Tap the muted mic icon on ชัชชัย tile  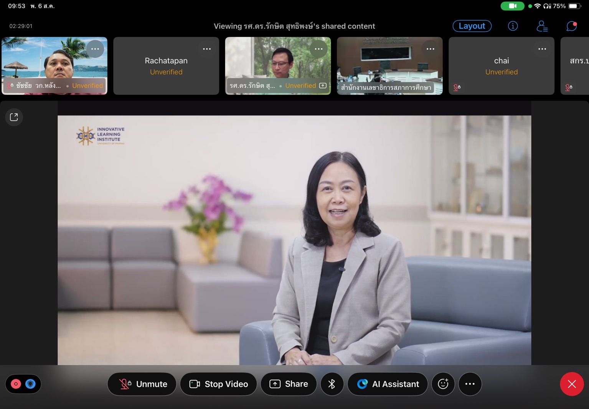[10, 85]
